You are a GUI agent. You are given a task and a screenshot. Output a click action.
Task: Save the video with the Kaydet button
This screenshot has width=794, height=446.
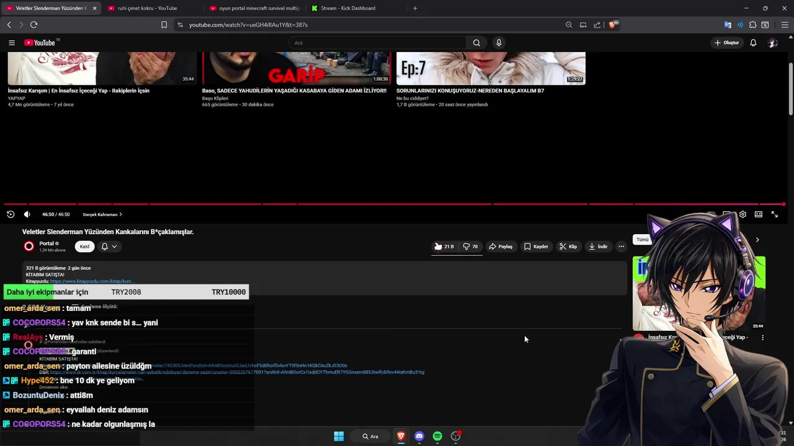point(536,247)
